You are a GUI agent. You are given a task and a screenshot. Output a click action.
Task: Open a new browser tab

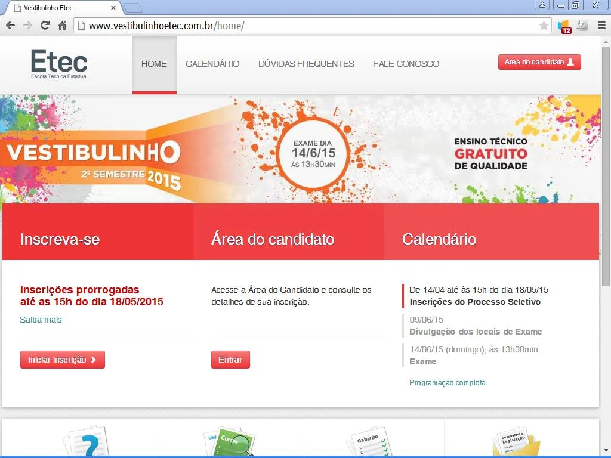pyautogui.click(x=132, y=7)
